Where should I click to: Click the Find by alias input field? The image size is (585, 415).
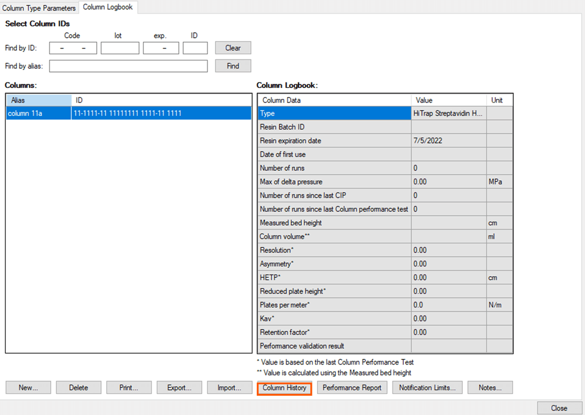click(x=129, y=66)
